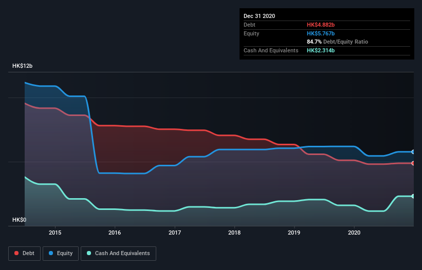Click the HK$12b y-axis label
The image size is (422, 270).
[22, 66]
